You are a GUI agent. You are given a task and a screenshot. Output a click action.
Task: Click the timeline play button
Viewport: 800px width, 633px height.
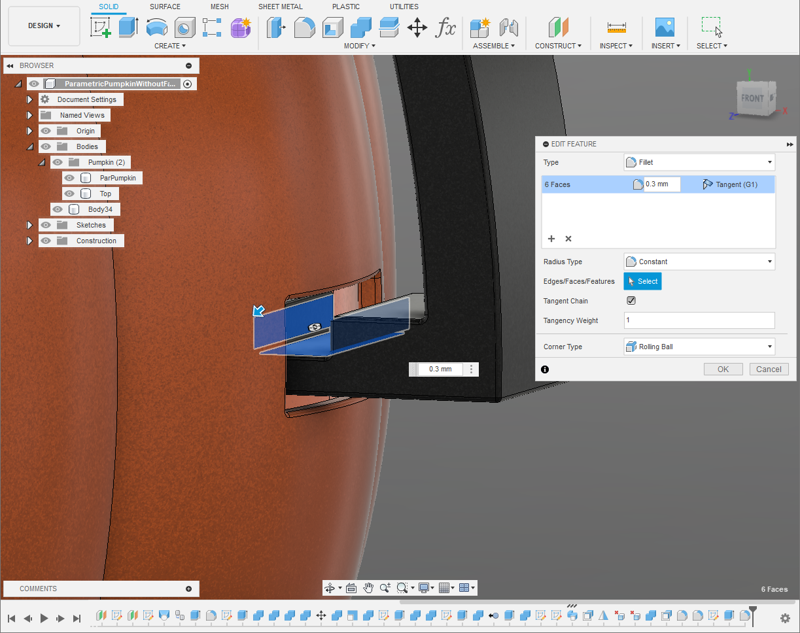[44, 618]
